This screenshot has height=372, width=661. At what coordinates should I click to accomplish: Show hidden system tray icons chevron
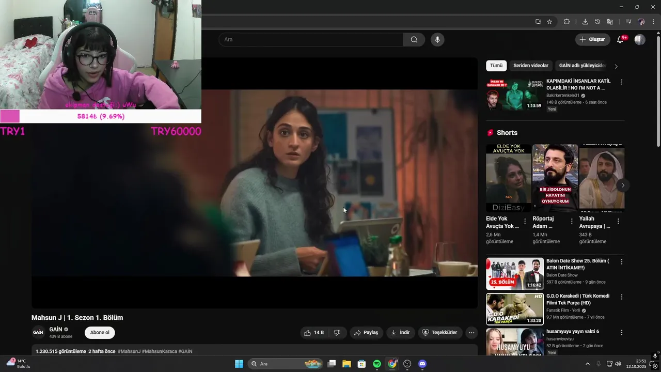coord(587,364)
